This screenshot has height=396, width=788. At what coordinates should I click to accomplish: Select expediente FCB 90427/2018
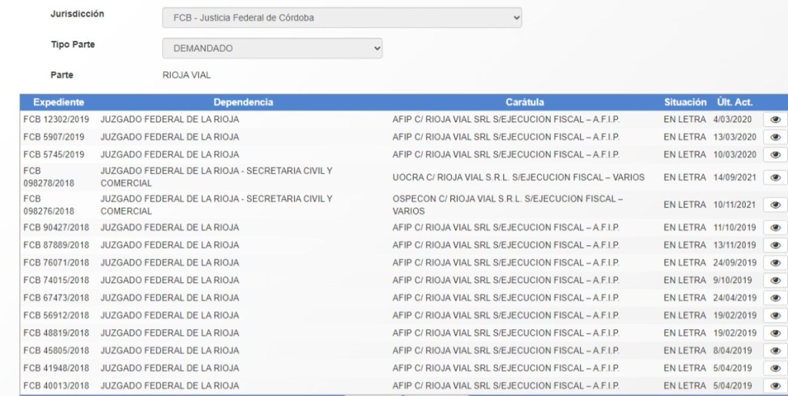pos(56,228)
